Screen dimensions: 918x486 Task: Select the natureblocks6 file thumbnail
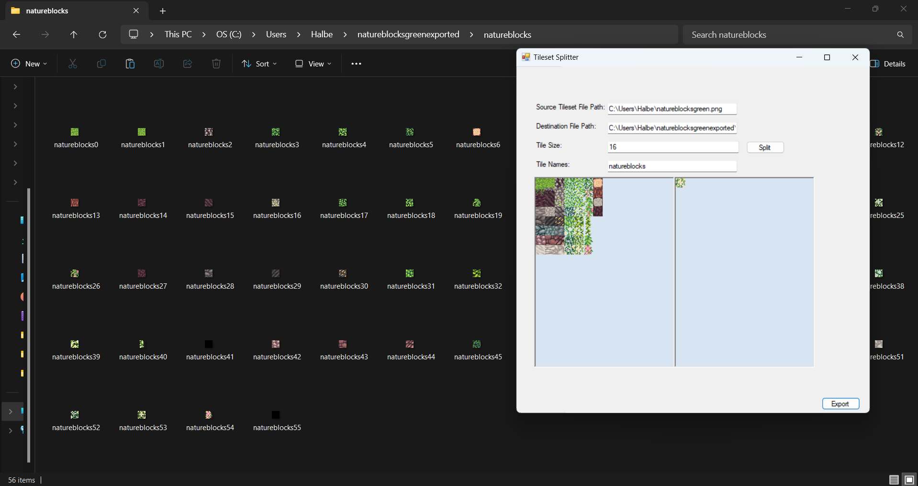coord(477,132)
